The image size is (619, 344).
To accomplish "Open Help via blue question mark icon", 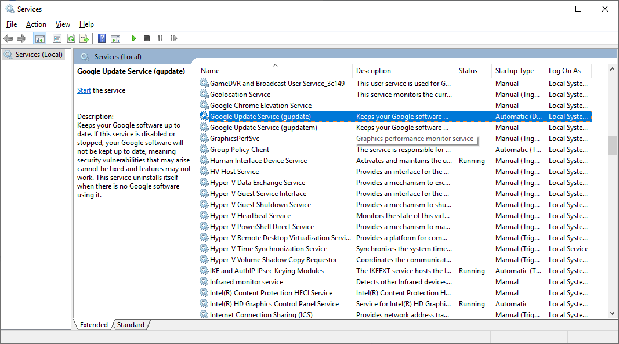I will coord(102,38).
